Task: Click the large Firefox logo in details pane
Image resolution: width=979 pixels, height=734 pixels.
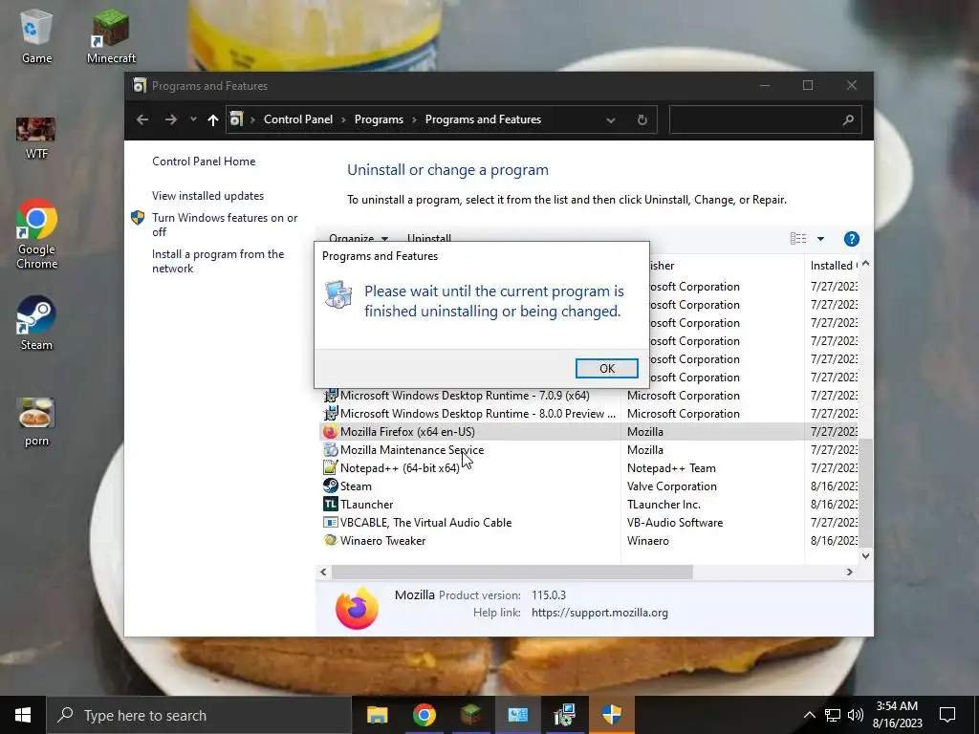Action: (x=357, y=607)
